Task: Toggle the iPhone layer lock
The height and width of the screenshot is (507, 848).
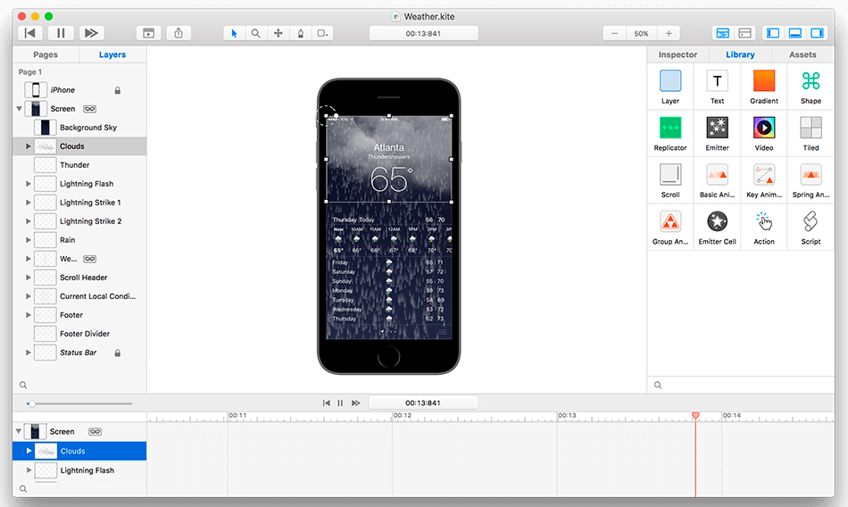Action: coord(117,90)
